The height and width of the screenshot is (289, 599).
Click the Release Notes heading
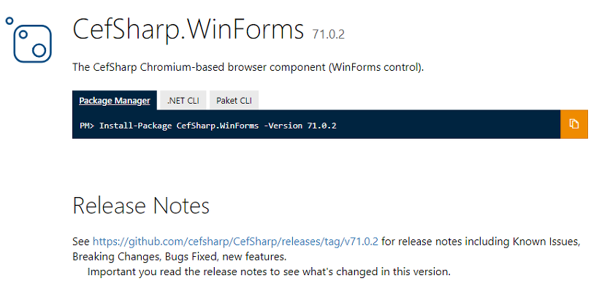coord(141,205)
